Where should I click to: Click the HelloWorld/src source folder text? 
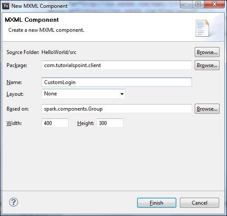[59, 52]
